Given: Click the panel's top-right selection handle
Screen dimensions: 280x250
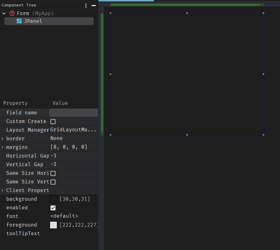Looking at the screenshot, I should tap(263, 13).
